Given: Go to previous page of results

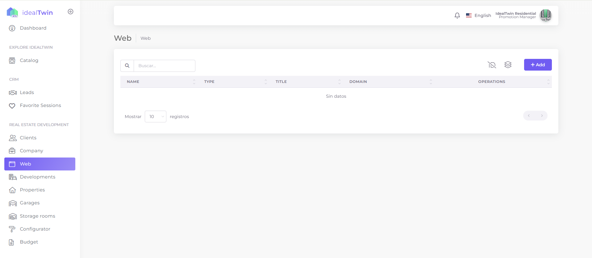Looking at the screenshot, I should coord(529,116).
